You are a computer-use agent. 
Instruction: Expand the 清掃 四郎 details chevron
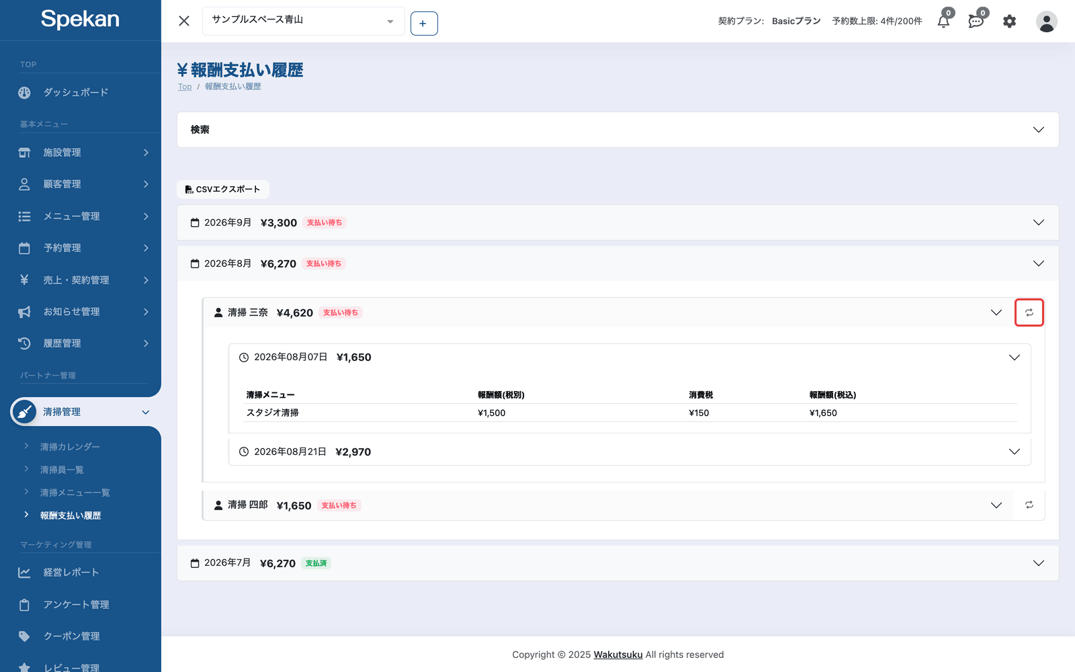pos(996,505)
